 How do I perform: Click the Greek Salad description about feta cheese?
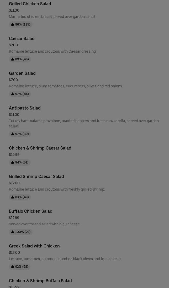65,259
